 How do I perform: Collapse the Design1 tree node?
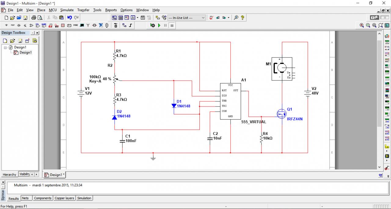coord(5,47)
